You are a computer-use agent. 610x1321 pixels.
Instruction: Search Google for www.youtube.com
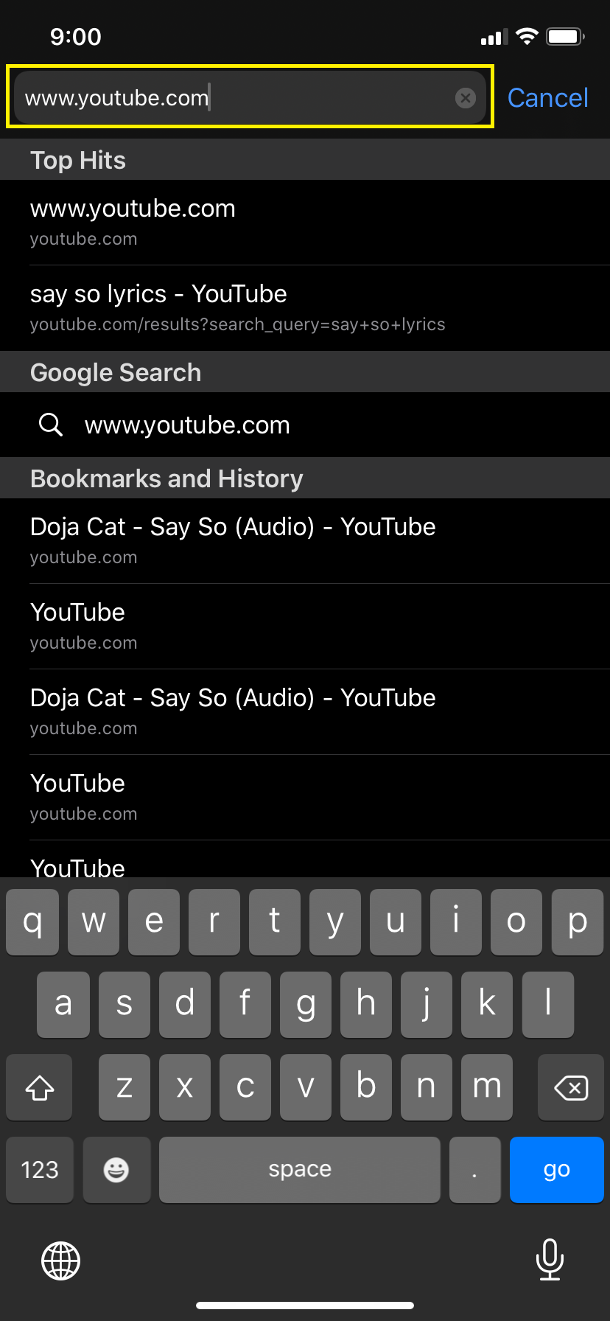pos(187,425)
